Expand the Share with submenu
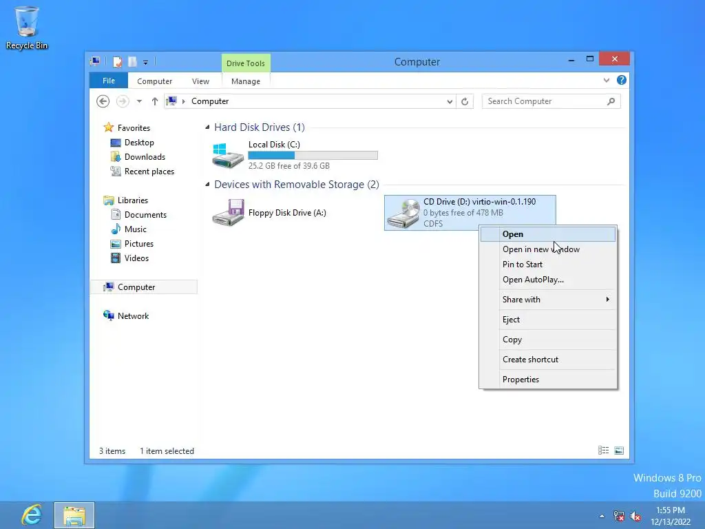Image resolution: width=705 pixels, height=529 pixels. [x=547, y=300]
